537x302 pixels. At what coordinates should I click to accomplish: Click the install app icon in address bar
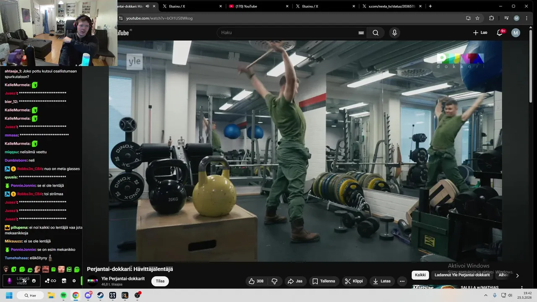tap(468, 18)
